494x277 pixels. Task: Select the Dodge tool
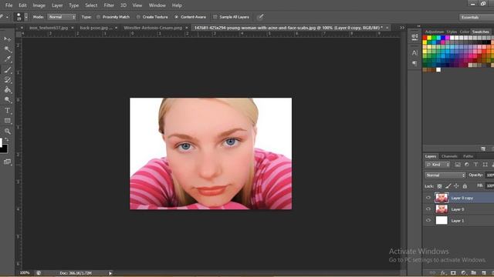tap(7, 100)
